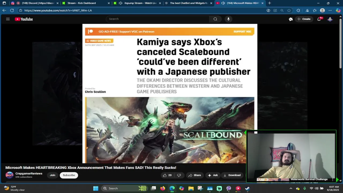
Task: Open browser profile avatar
Action: pyautogui.click(x=322, y=10)
